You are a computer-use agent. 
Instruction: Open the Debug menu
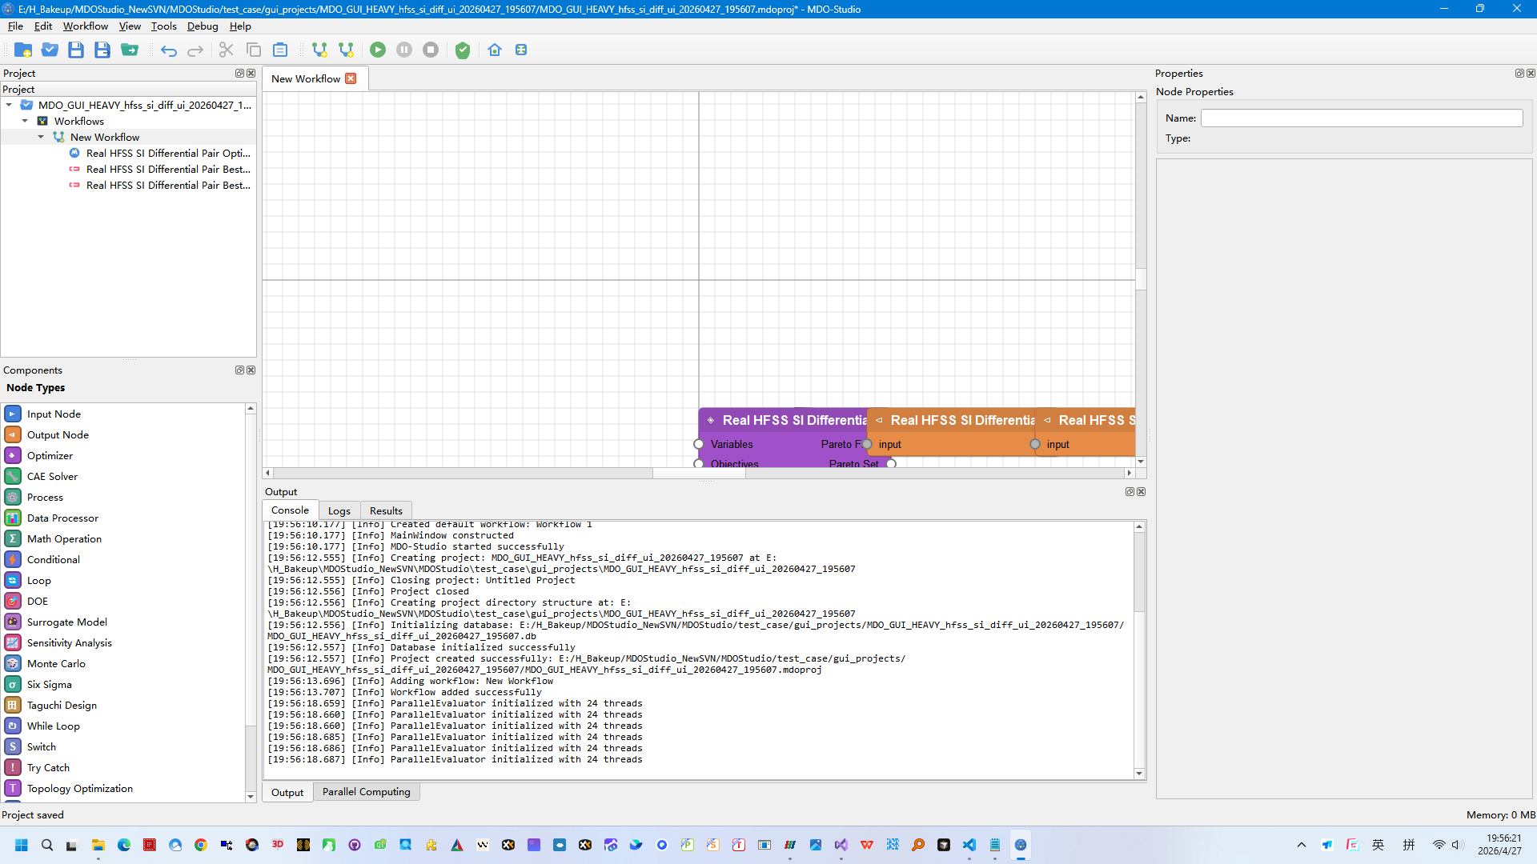(x=203, y=26)
